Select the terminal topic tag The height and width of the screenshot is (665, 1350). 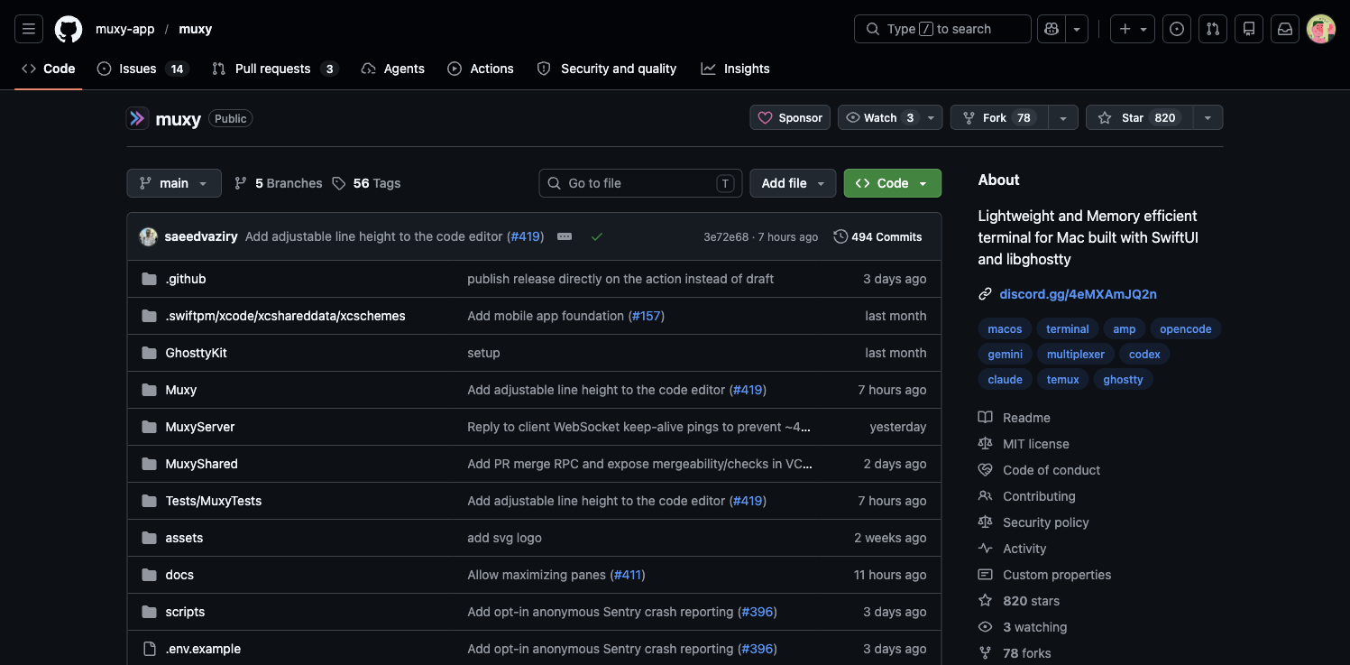click(1068, 329)
